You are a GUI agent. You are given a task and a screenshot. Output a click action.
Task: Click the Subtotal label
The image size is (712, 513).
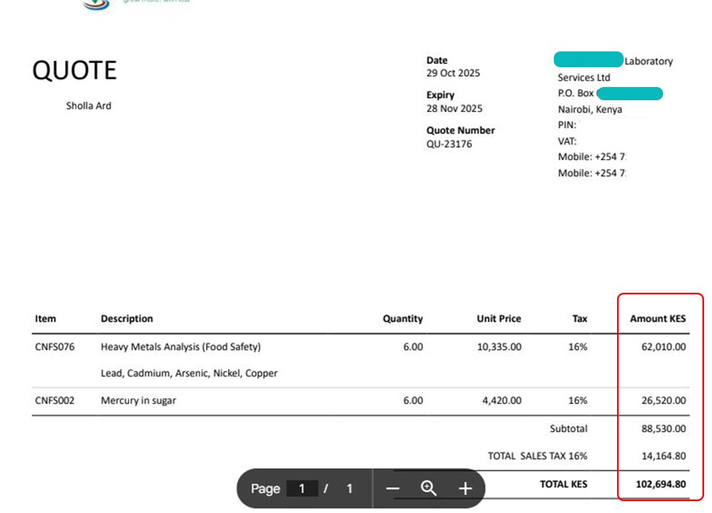[568, 429]
